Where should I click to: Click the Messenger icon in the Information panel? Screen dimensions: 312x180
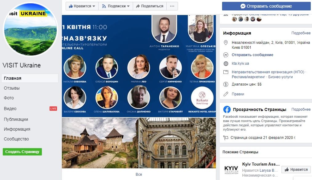point(226,55)
